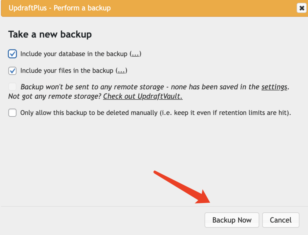Screen dimensions: 308x235
Task: Click "Check out UpdraftVault." link
Action: (143, 96)
